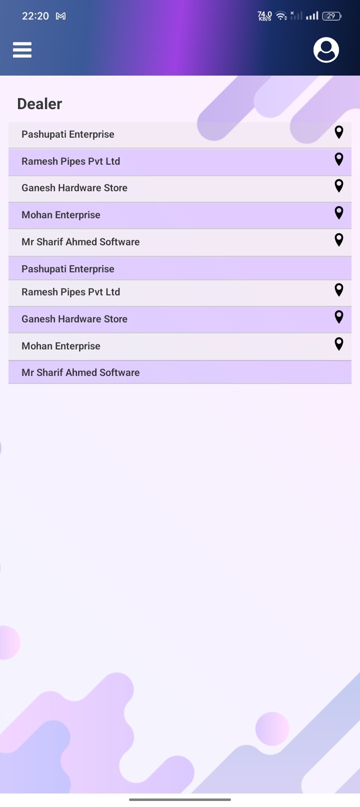The height and width of the screenshot is (807, 360).
Task: Open map pin in gray Ganesh Hardware row
Action: point(338,186)
